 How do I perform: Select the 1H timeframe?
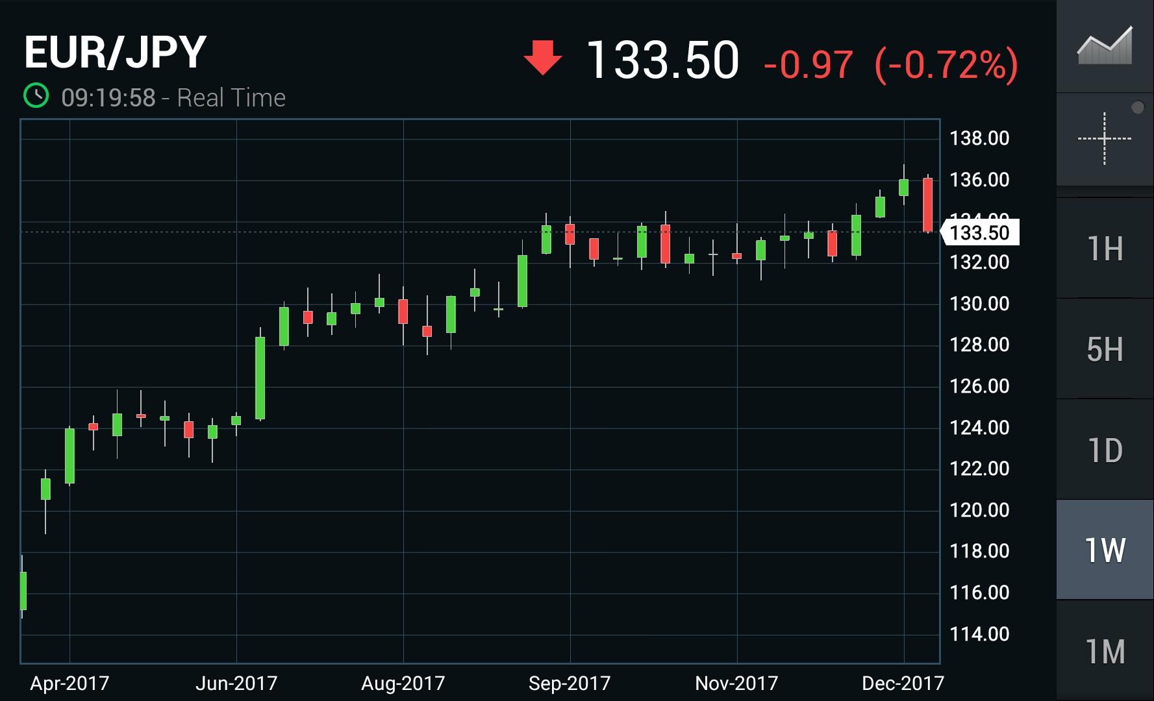point(1105,249)
